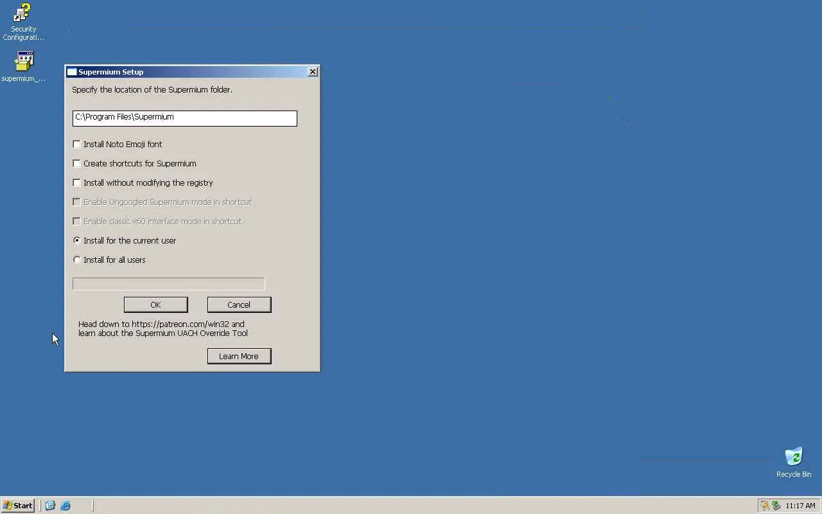The width and height of the screenshot is (822, 514).
Task: Select the supermium installer icon on desktop
Action: [24, 66]
